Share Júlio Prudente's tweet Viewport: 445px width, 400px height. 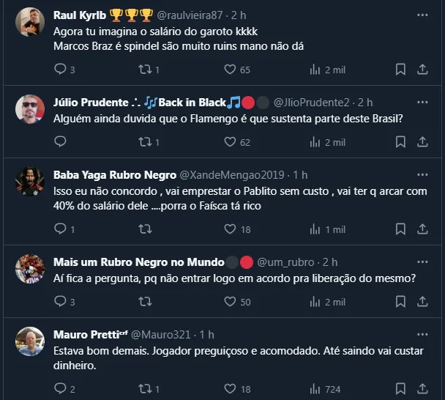tap(422, 142)
